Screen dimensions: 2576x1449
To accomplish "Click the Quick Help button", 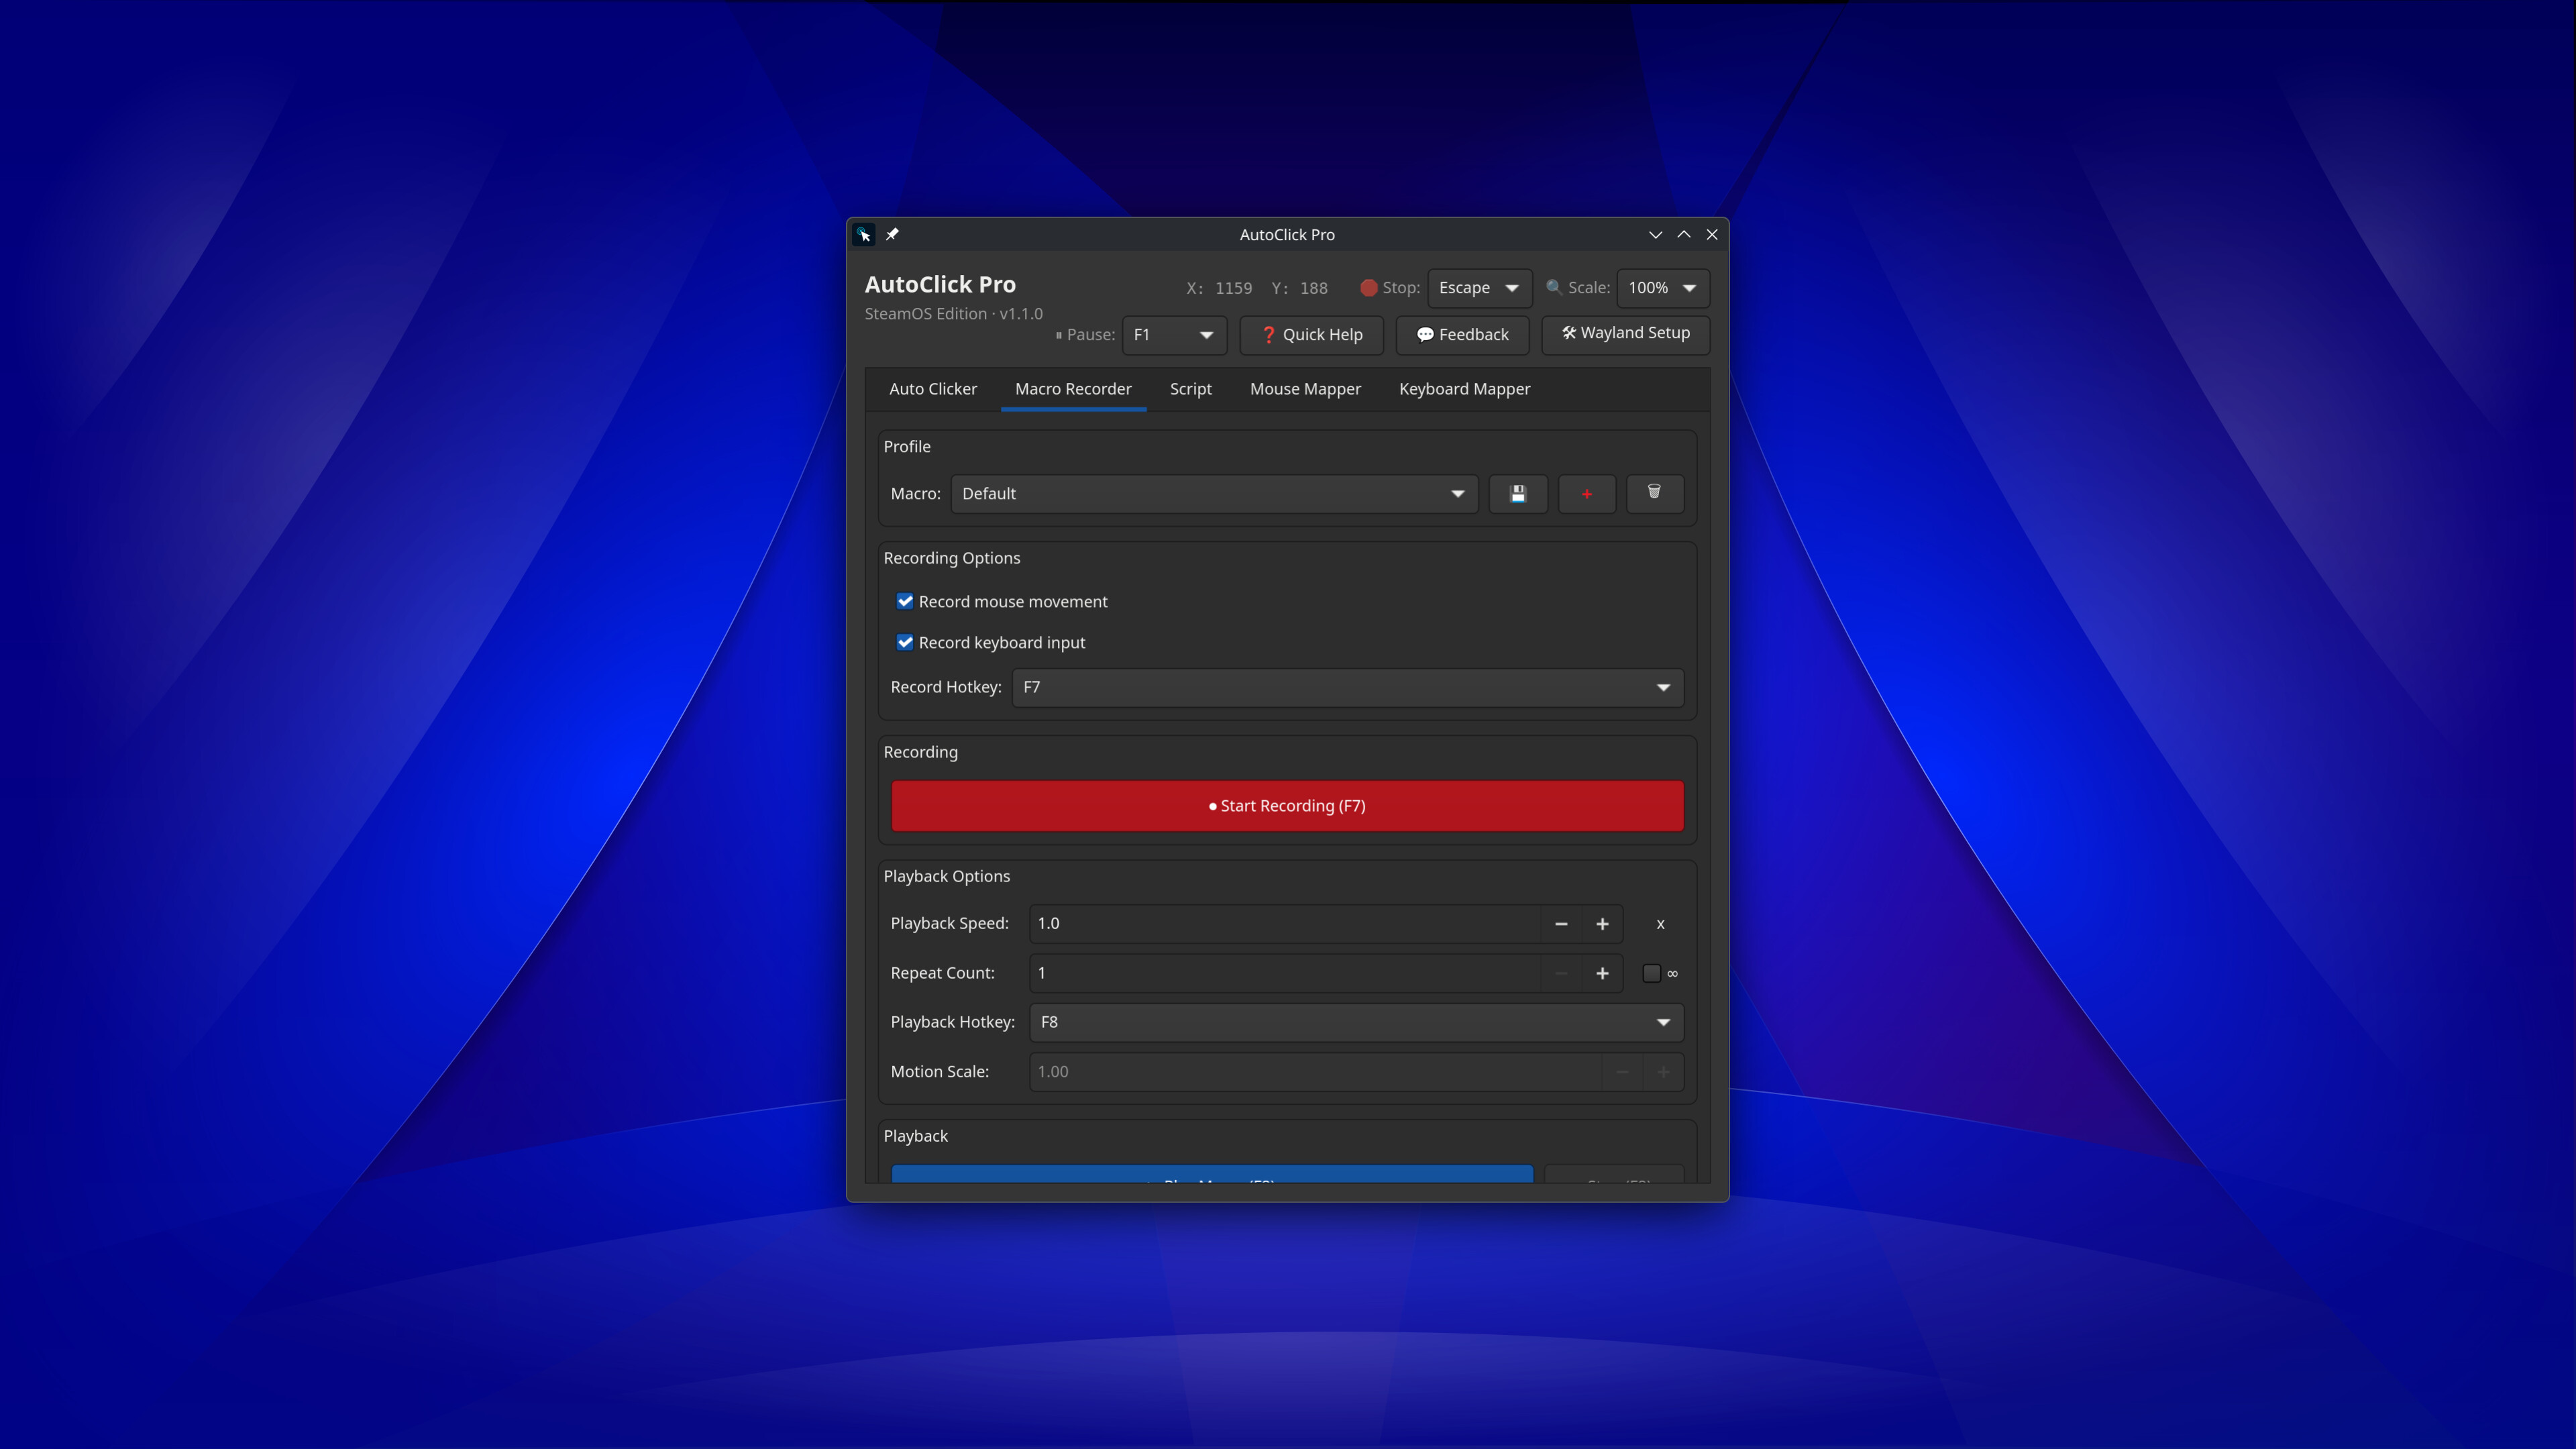I will pos(1311,335).
